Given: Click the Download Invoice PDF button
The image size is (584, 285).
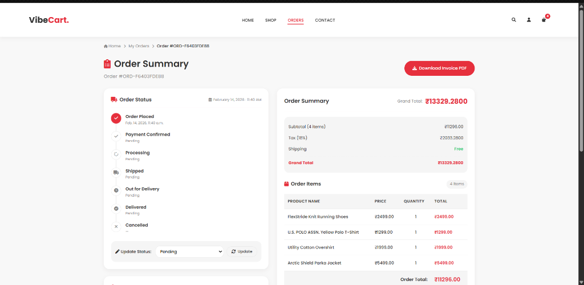Looking at the screenshot, I should [x=440, y=68].
